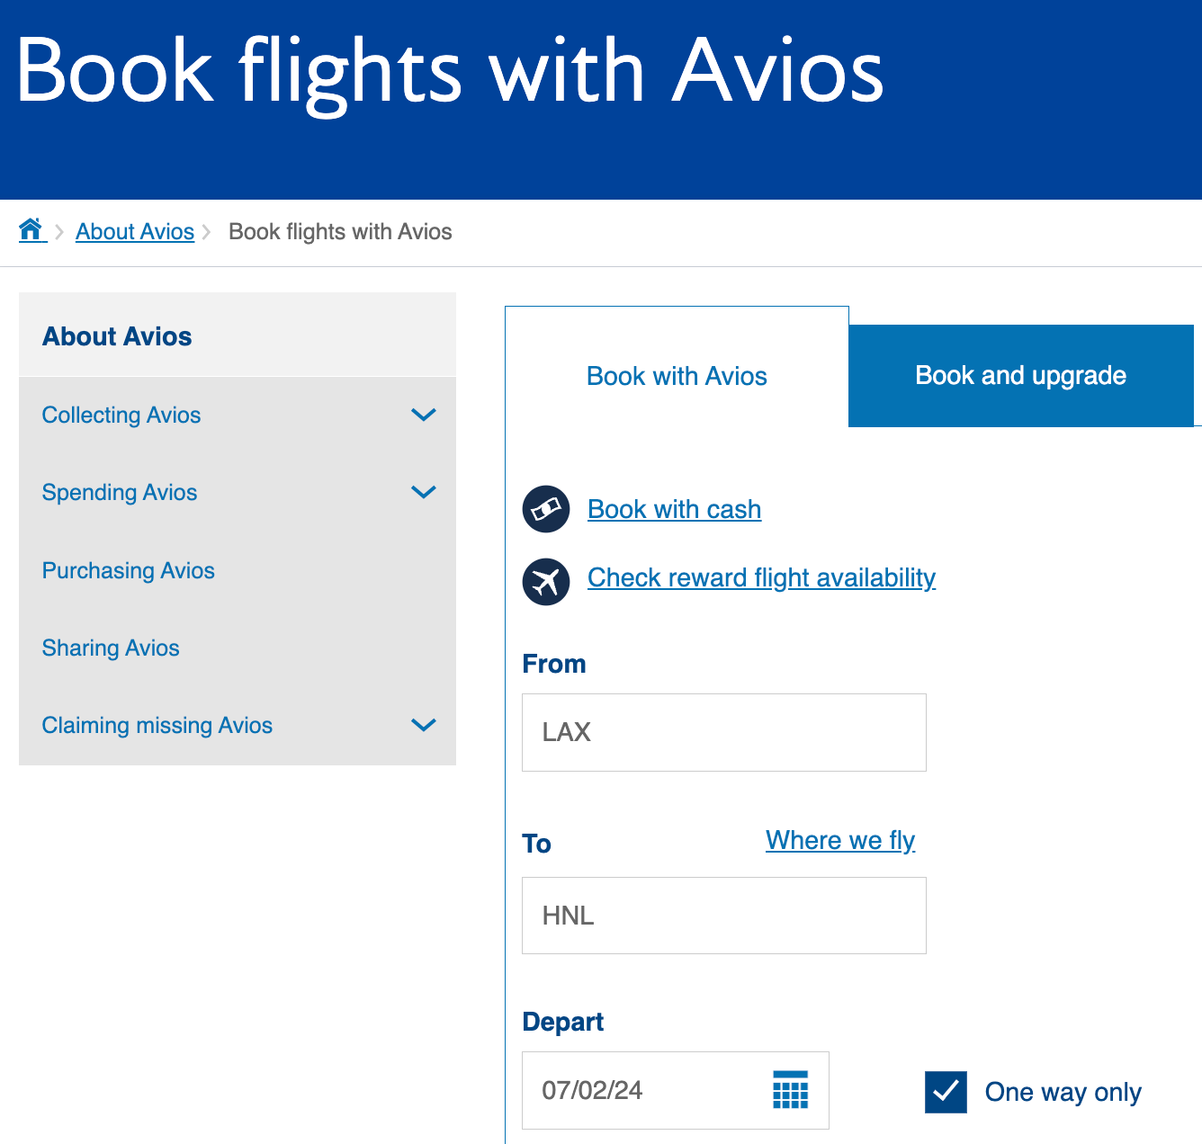Screen dimensions: 1202x1144
Task: Click the Depart date field 07/02/24
Action: (630, 1090)
